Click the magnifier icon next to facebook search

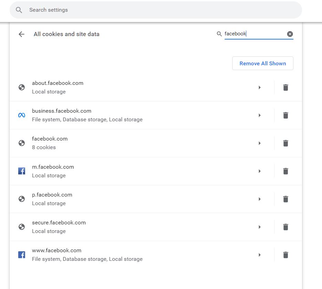click(x=219, y=34)
